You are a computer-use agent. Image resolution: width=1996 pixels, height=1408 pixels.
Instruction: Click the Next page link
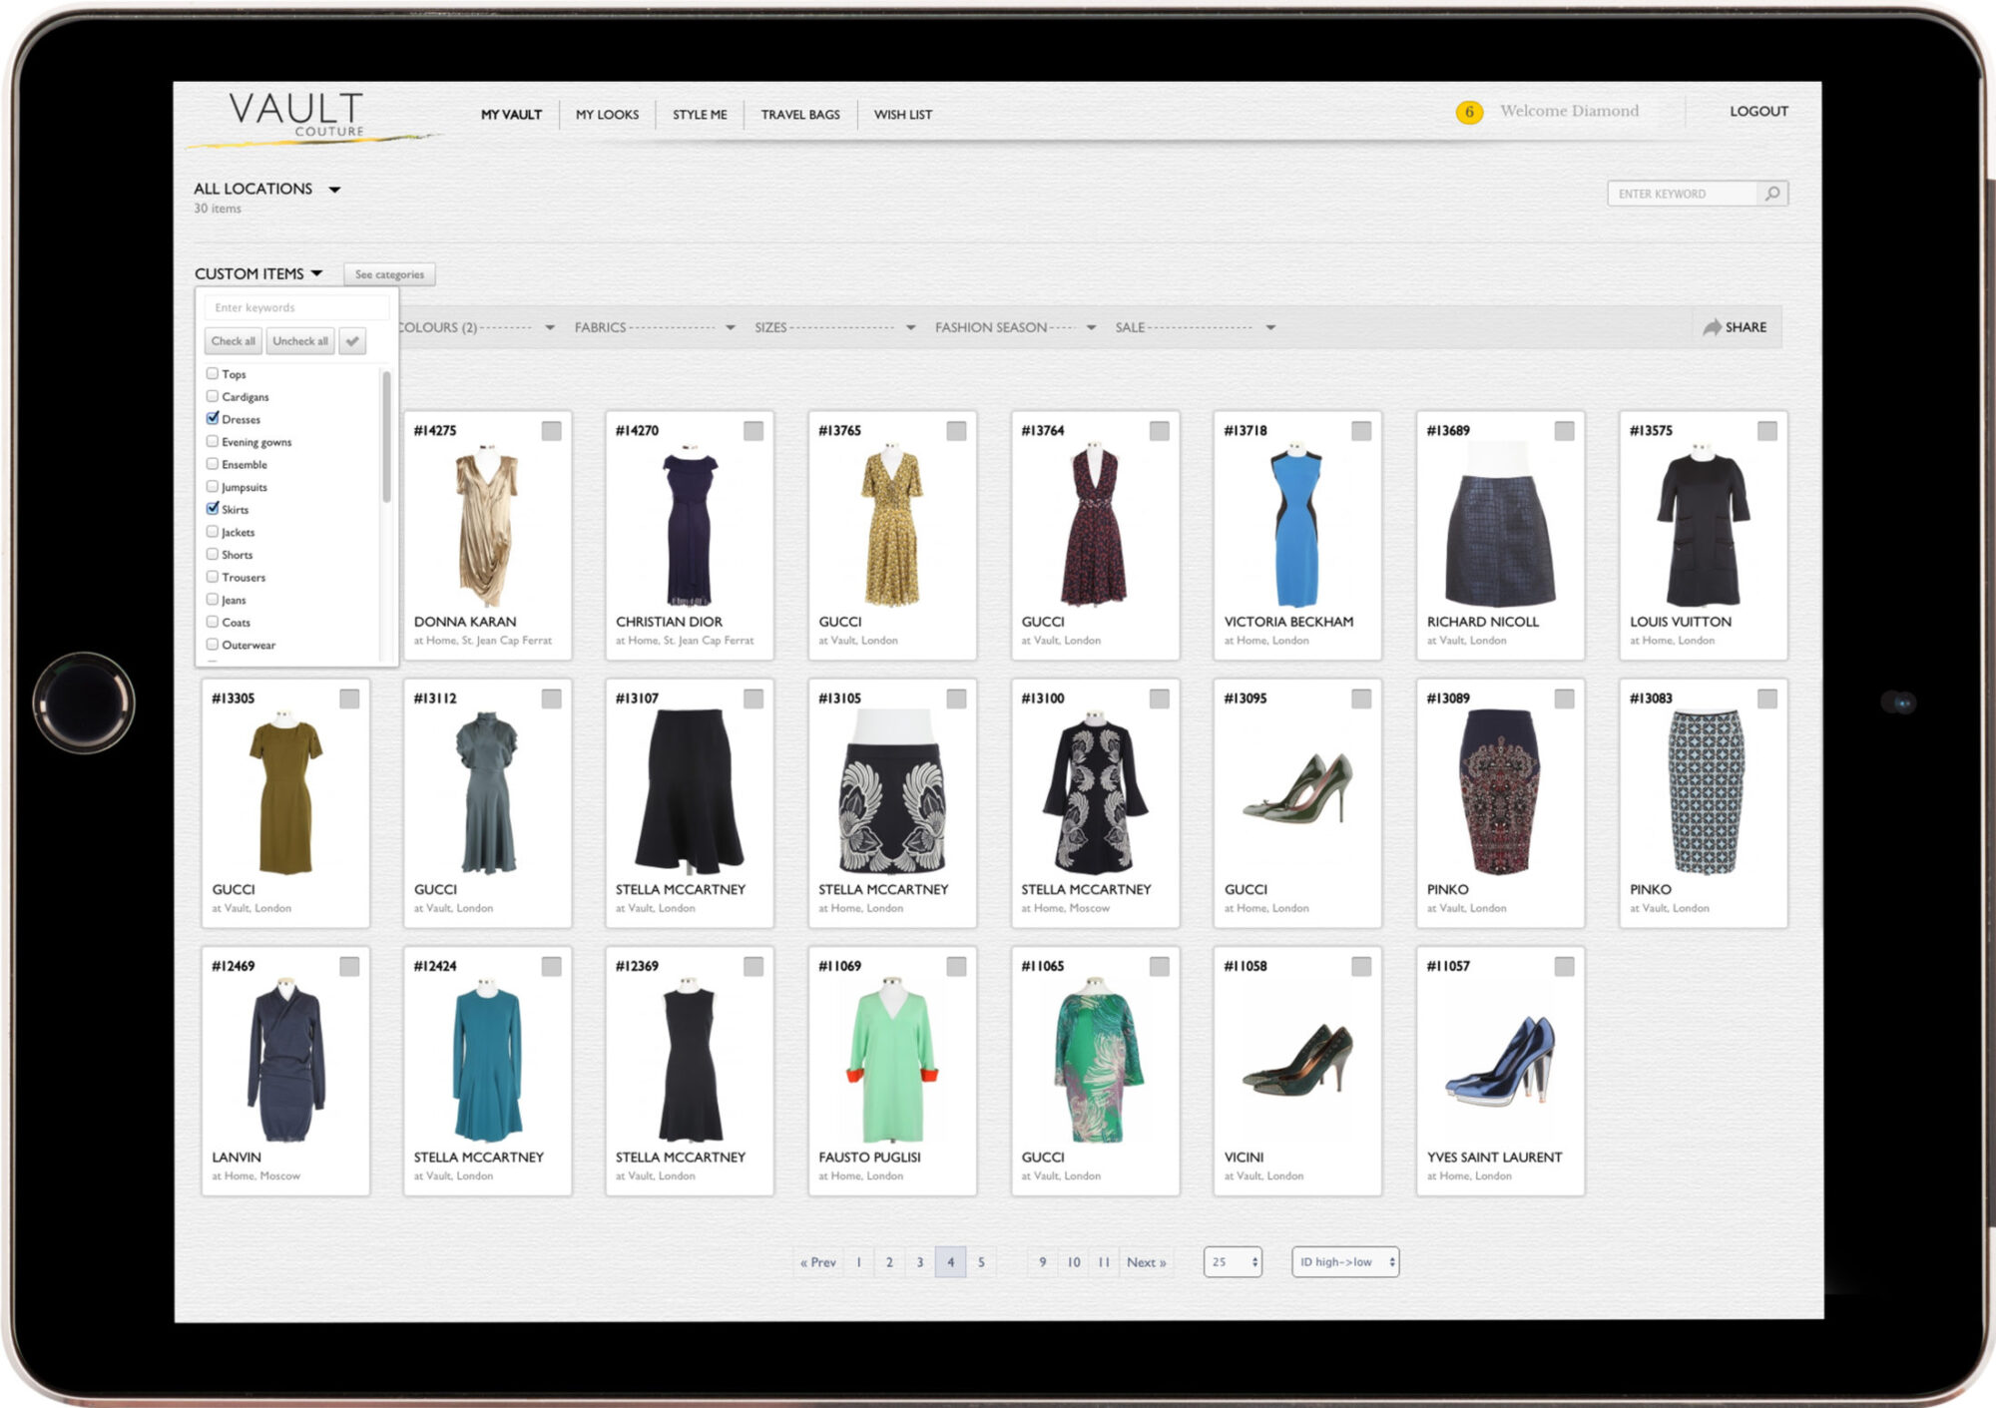[1146, 1262]
